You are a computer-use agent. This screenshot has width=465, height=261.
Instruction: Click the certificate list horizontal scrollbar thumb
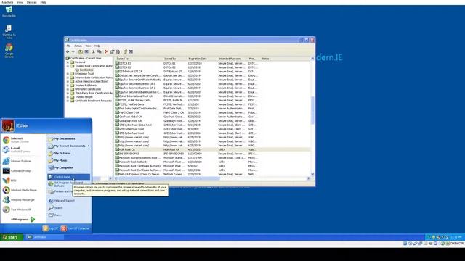169,178
